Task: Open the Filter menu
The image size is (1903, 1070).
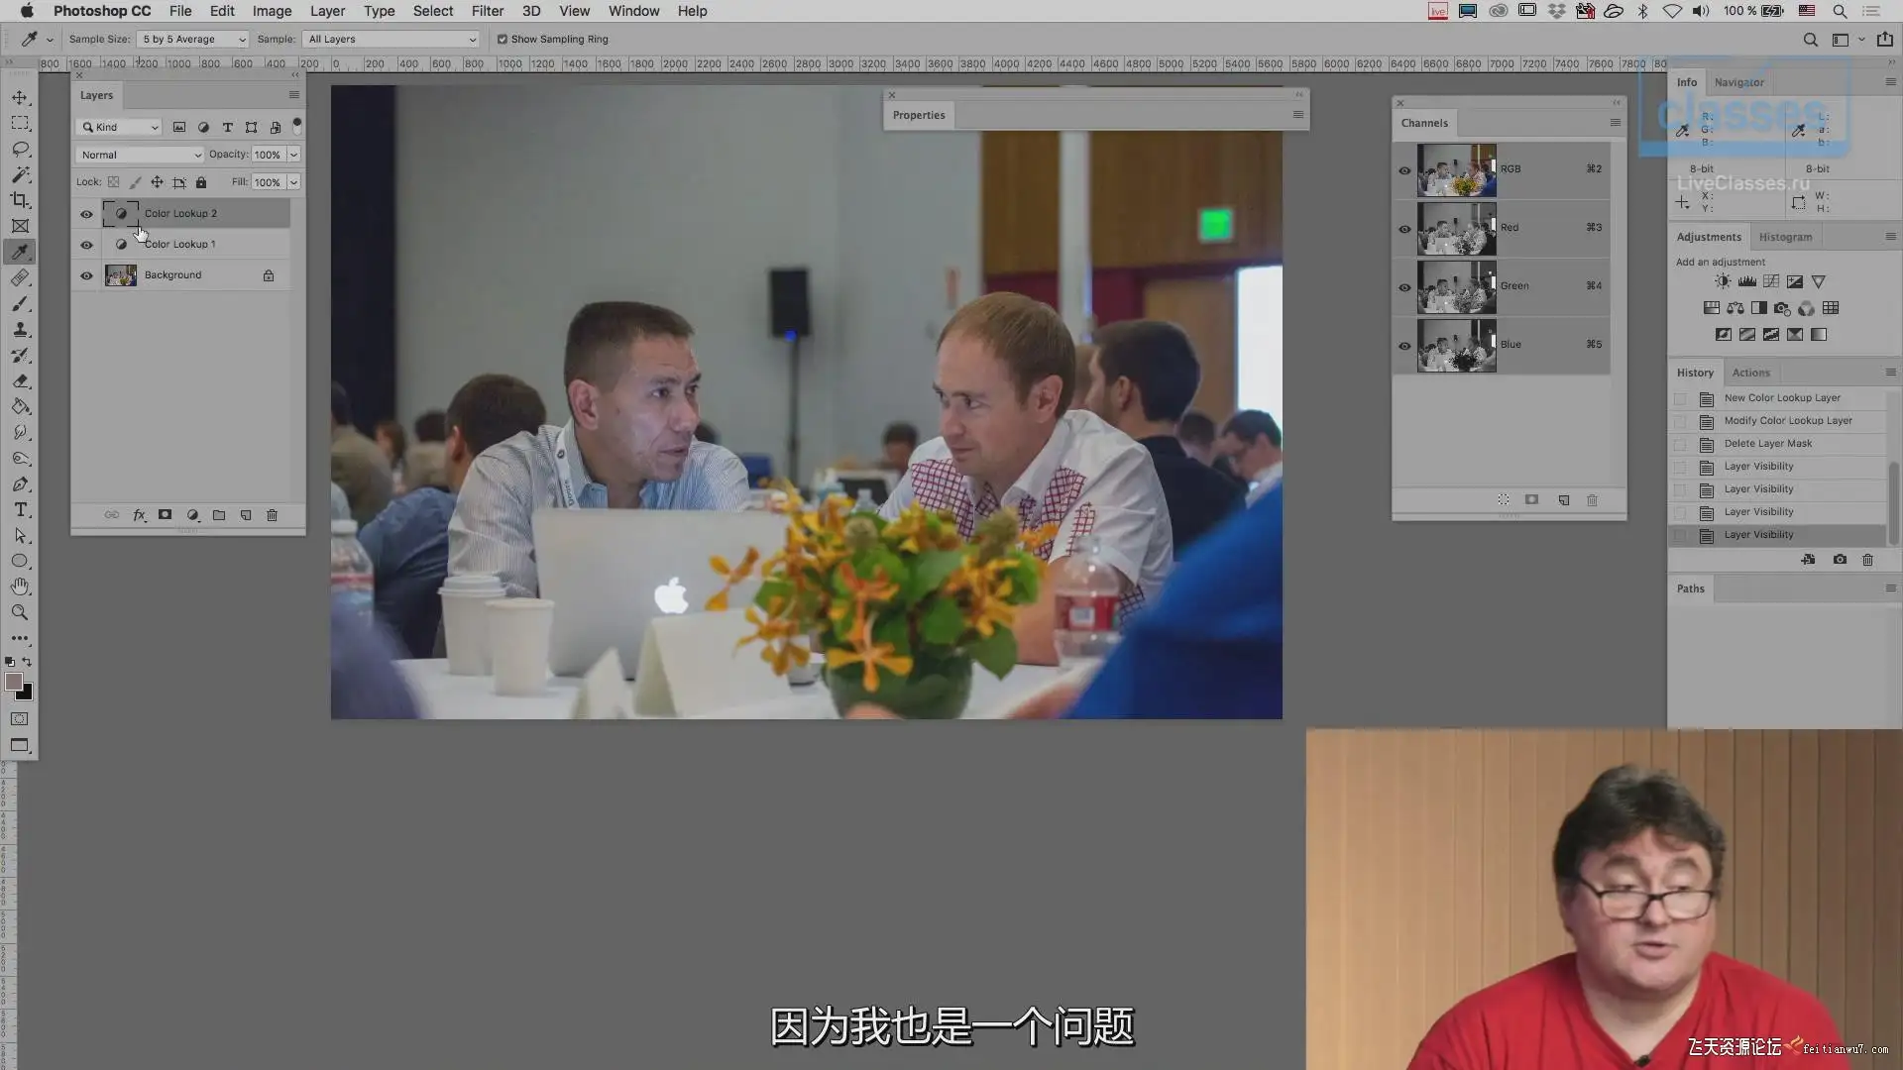Action: click(x=487, y=11)
